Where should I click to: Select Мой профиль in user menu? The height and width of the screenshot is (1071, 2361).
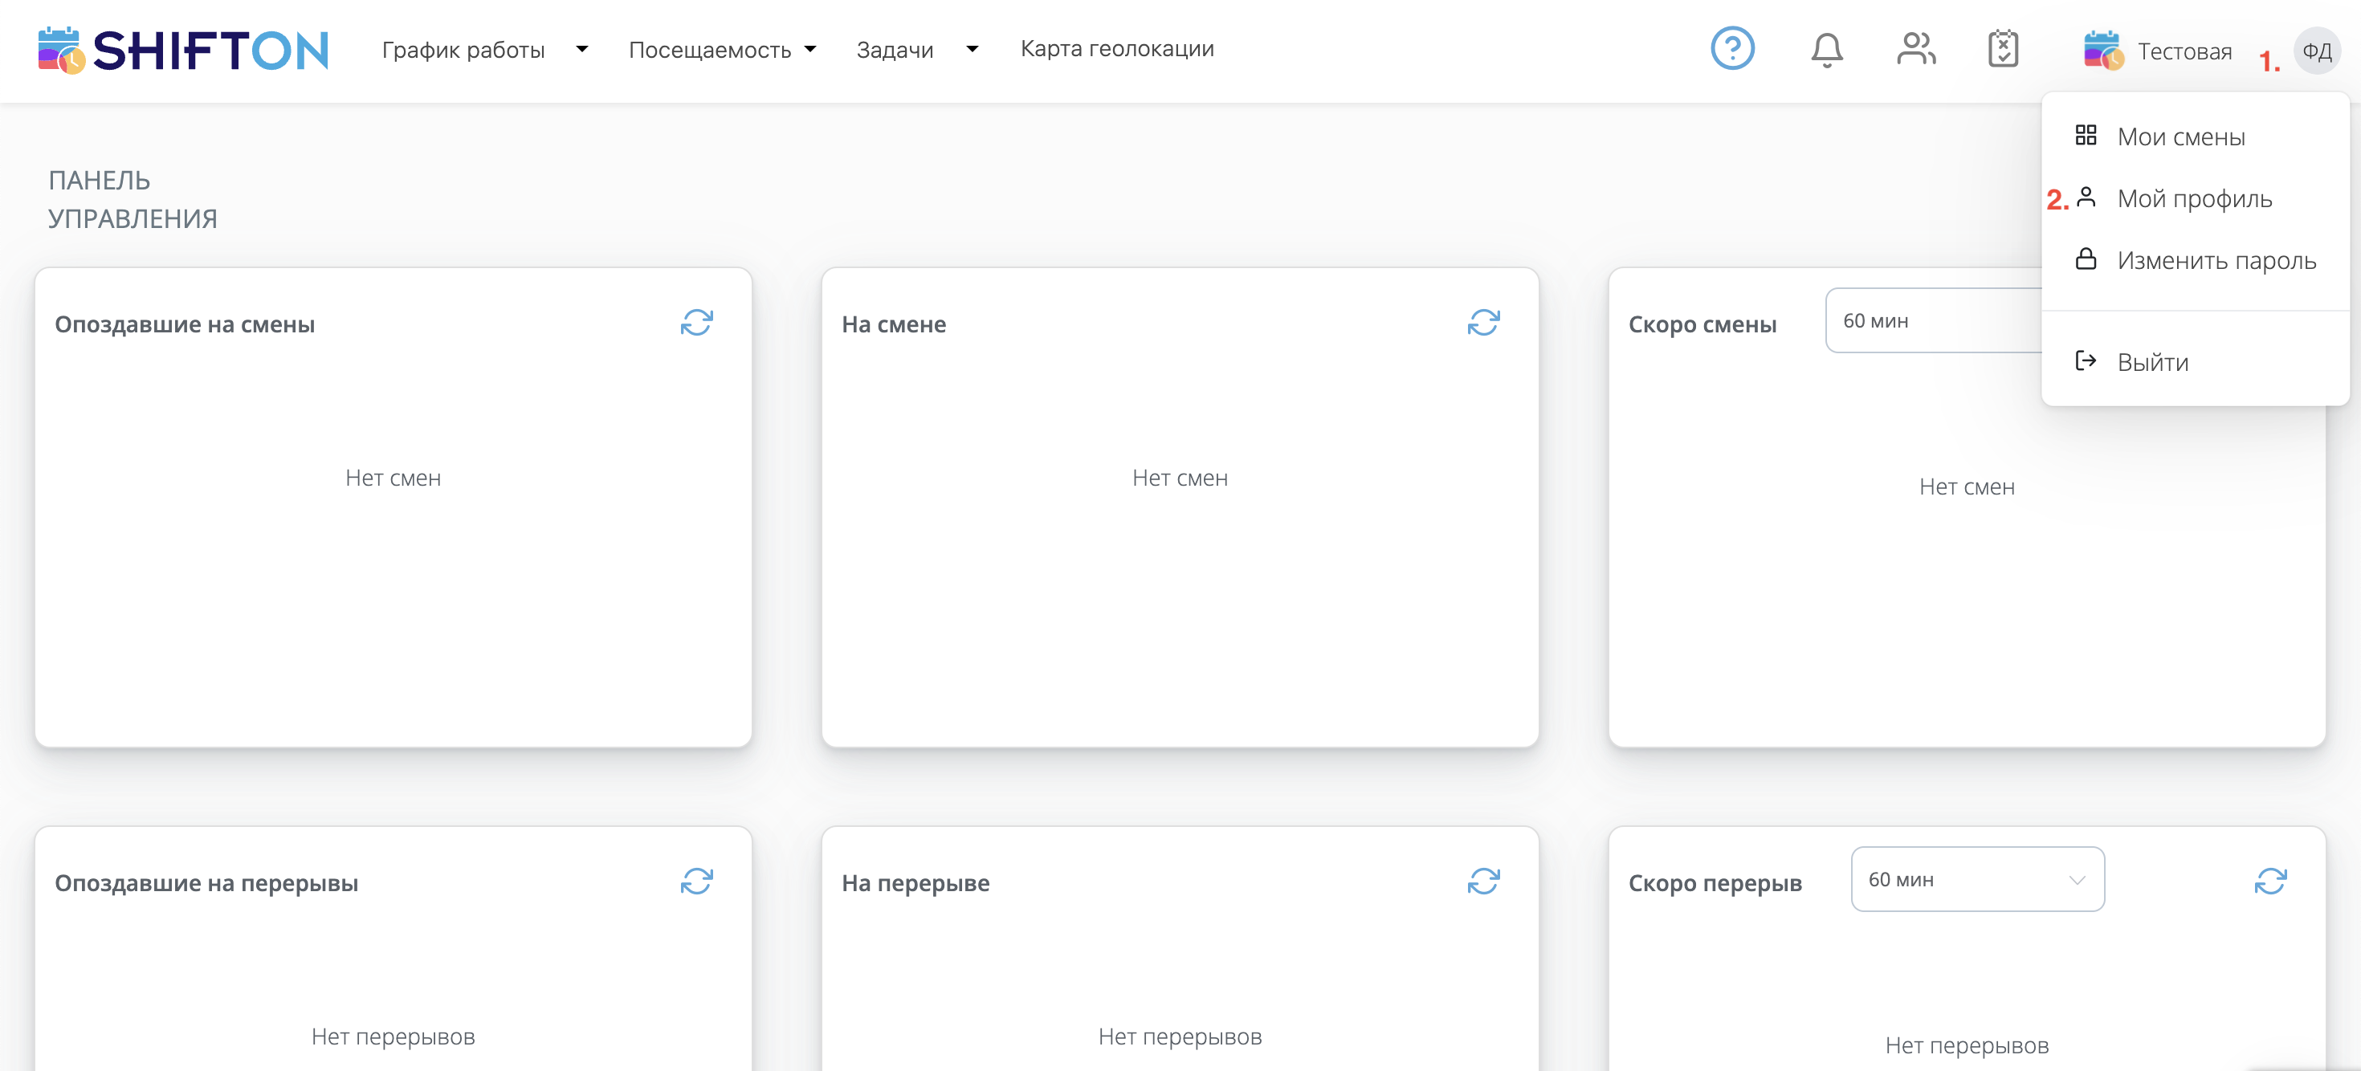[2195, 198]
